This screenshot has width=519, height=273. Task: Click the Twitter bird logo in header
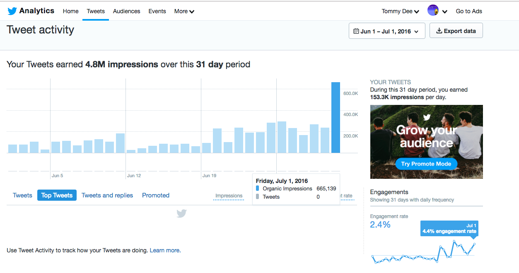[x=12, y=11]
